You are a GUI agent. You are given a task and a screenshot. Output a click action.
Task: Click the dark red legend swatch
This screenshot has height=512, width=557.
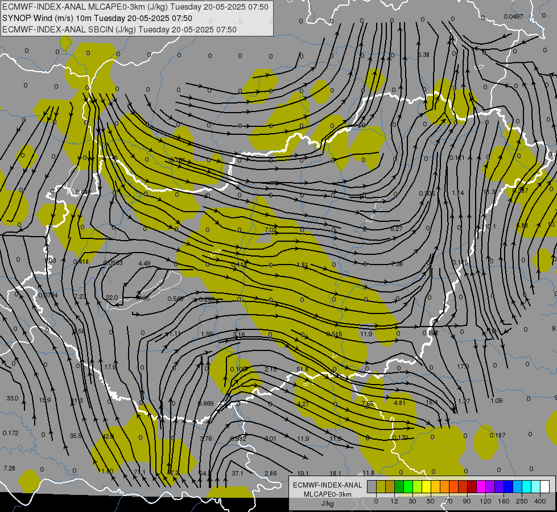tap(472, 486)
